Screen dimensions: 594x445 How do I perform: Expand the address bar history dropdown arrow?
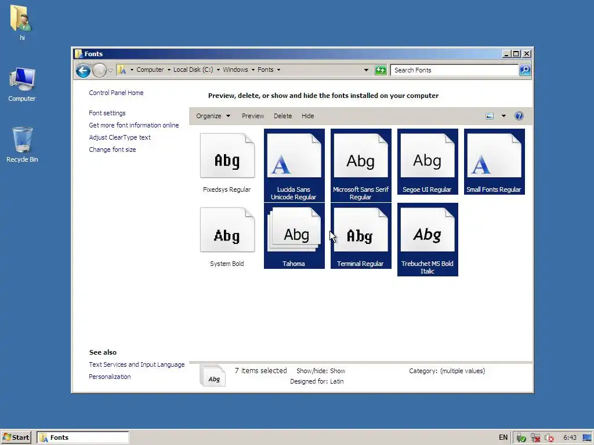click(366, 70)
